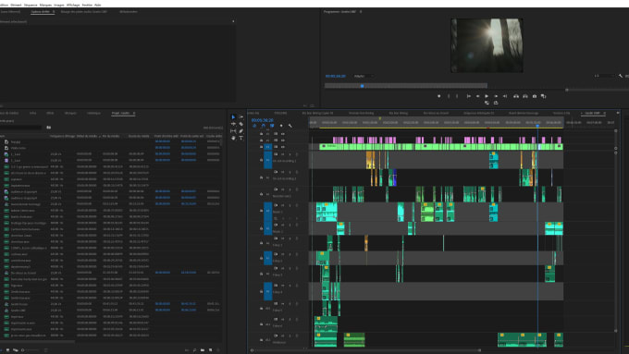Toggle linked selection in timeline header

pos(272,126)
